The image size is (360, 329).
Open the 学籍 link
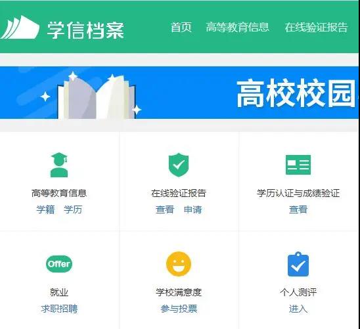pyautogui.click(x=45, y=209)
